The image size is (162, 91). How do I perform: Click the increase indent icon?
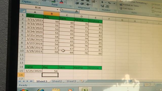coord(82,4)
